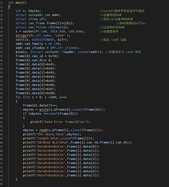Click 'addr.can_family = AF_CAN;' line
This screenshot has height=187, width=169.
[38, 44]
